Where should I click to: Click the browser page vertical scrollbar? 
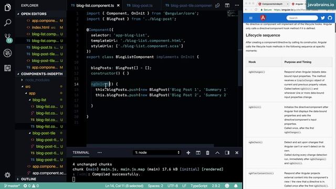pos(335,27)
